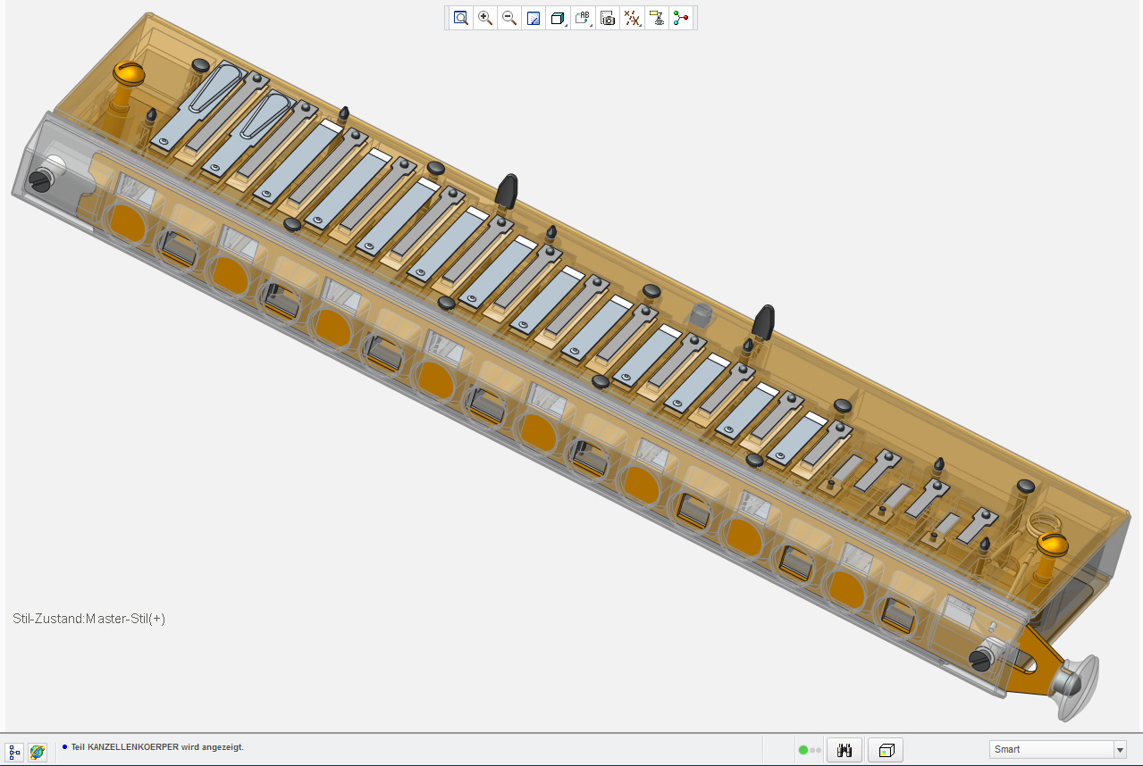Open the Smart selection filter dropdown
1143x766 pixels.
point(1057,749)
